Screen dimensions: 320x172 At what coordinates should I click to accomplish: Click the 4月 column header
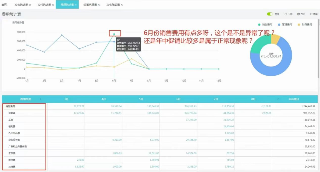point(103,99)
